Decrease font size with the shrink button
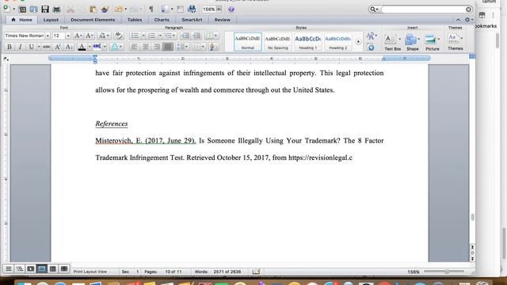Viewport: 507px width, 285px height. tap(89, 36)
